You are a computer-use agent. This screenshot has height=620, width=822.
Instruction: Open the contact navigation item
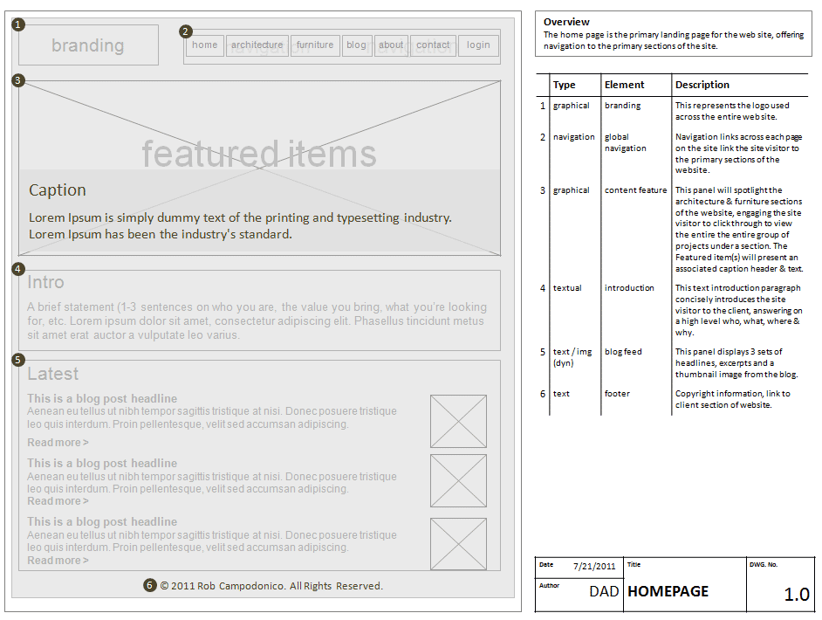(433, 45)
